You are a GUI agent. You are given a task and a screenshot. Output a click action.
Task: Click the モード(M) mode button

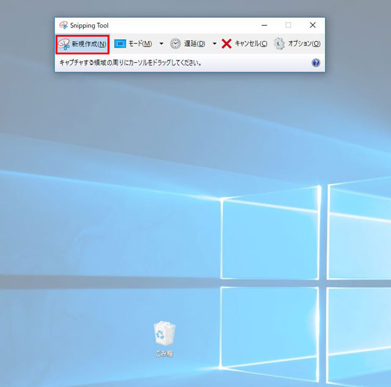pos(133,44)
